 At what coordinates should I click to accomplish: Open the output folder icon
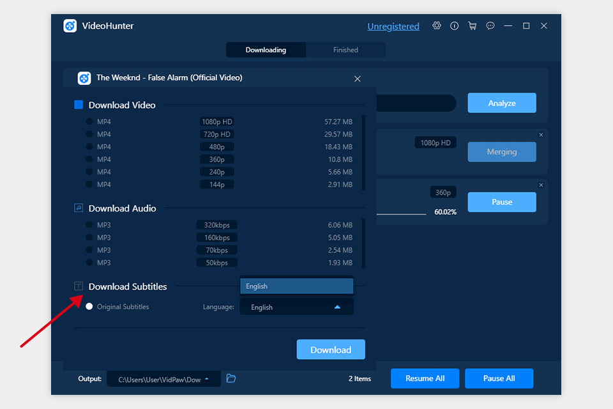point(231,378)
